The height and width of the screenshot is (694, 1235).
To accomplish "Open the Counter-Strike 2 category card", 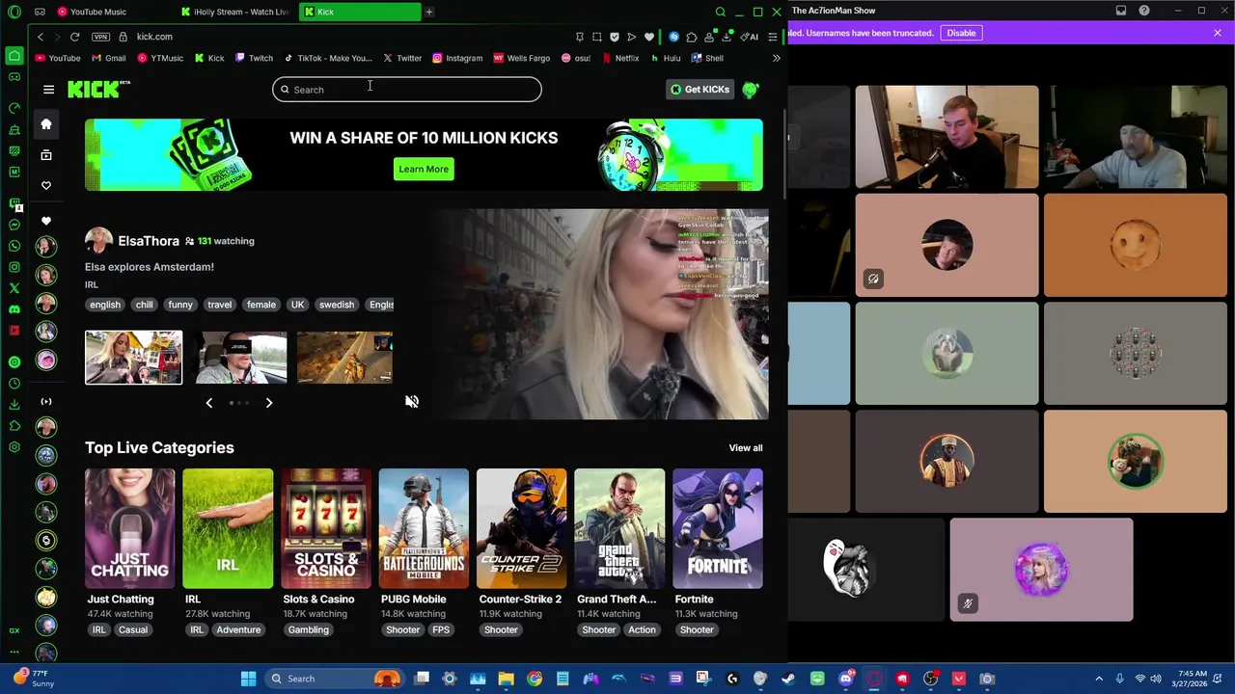I will tap(521, 528).
